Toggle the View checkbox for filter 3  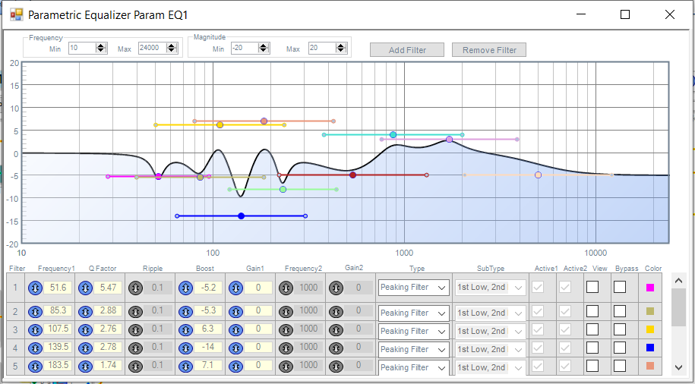[592, 329]
